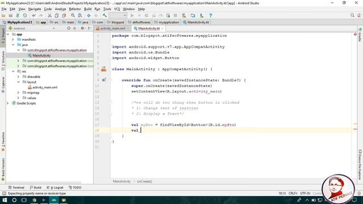The width and height of the screenshot is (363, 204).
Task: Click the Copy icon in toolbar
Action: tap(57, 15)
